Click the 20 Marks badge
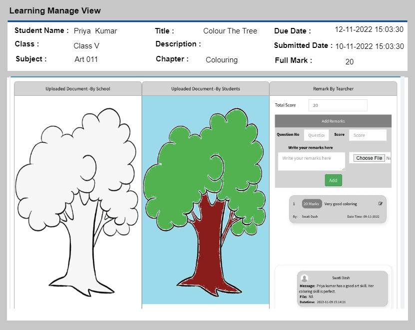 click(312, 204)
